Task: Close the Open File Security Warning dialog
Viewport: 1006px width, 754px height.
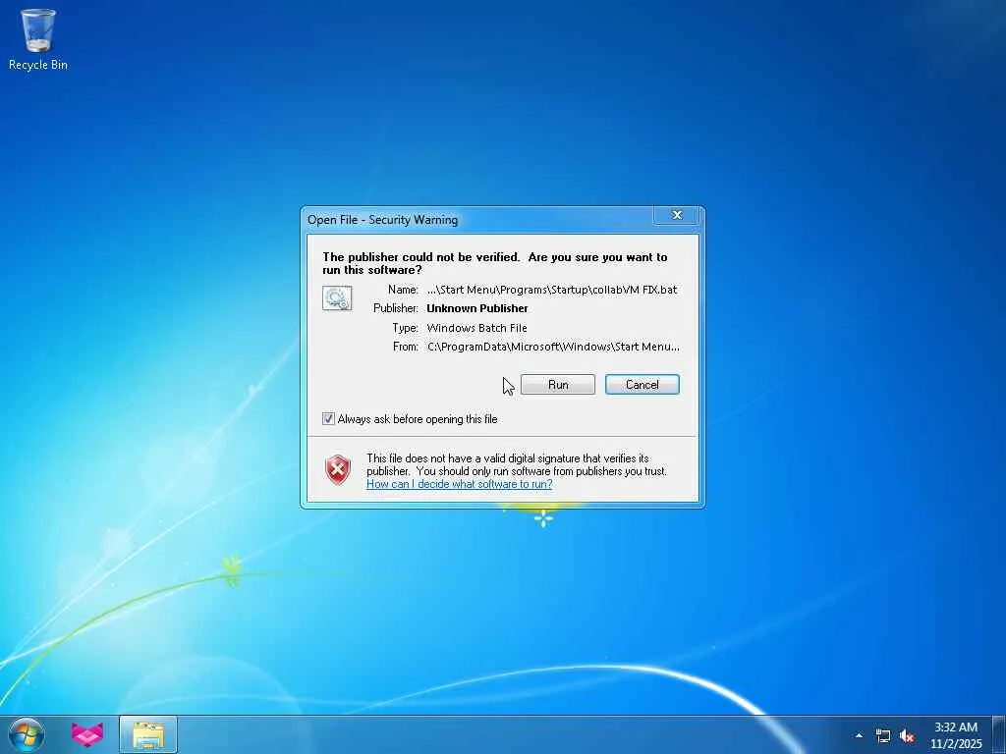Action: [676, 215]
